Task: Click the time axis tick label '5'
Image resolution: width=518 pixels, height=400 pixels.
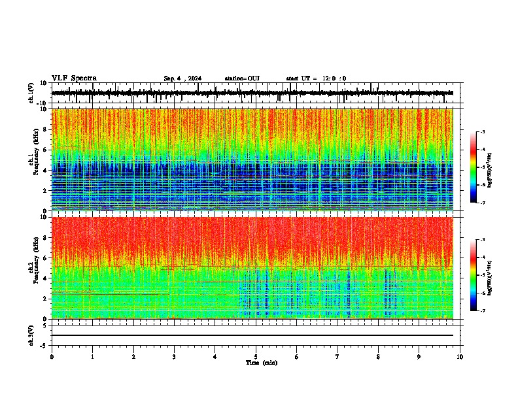Action: point(256,357)
